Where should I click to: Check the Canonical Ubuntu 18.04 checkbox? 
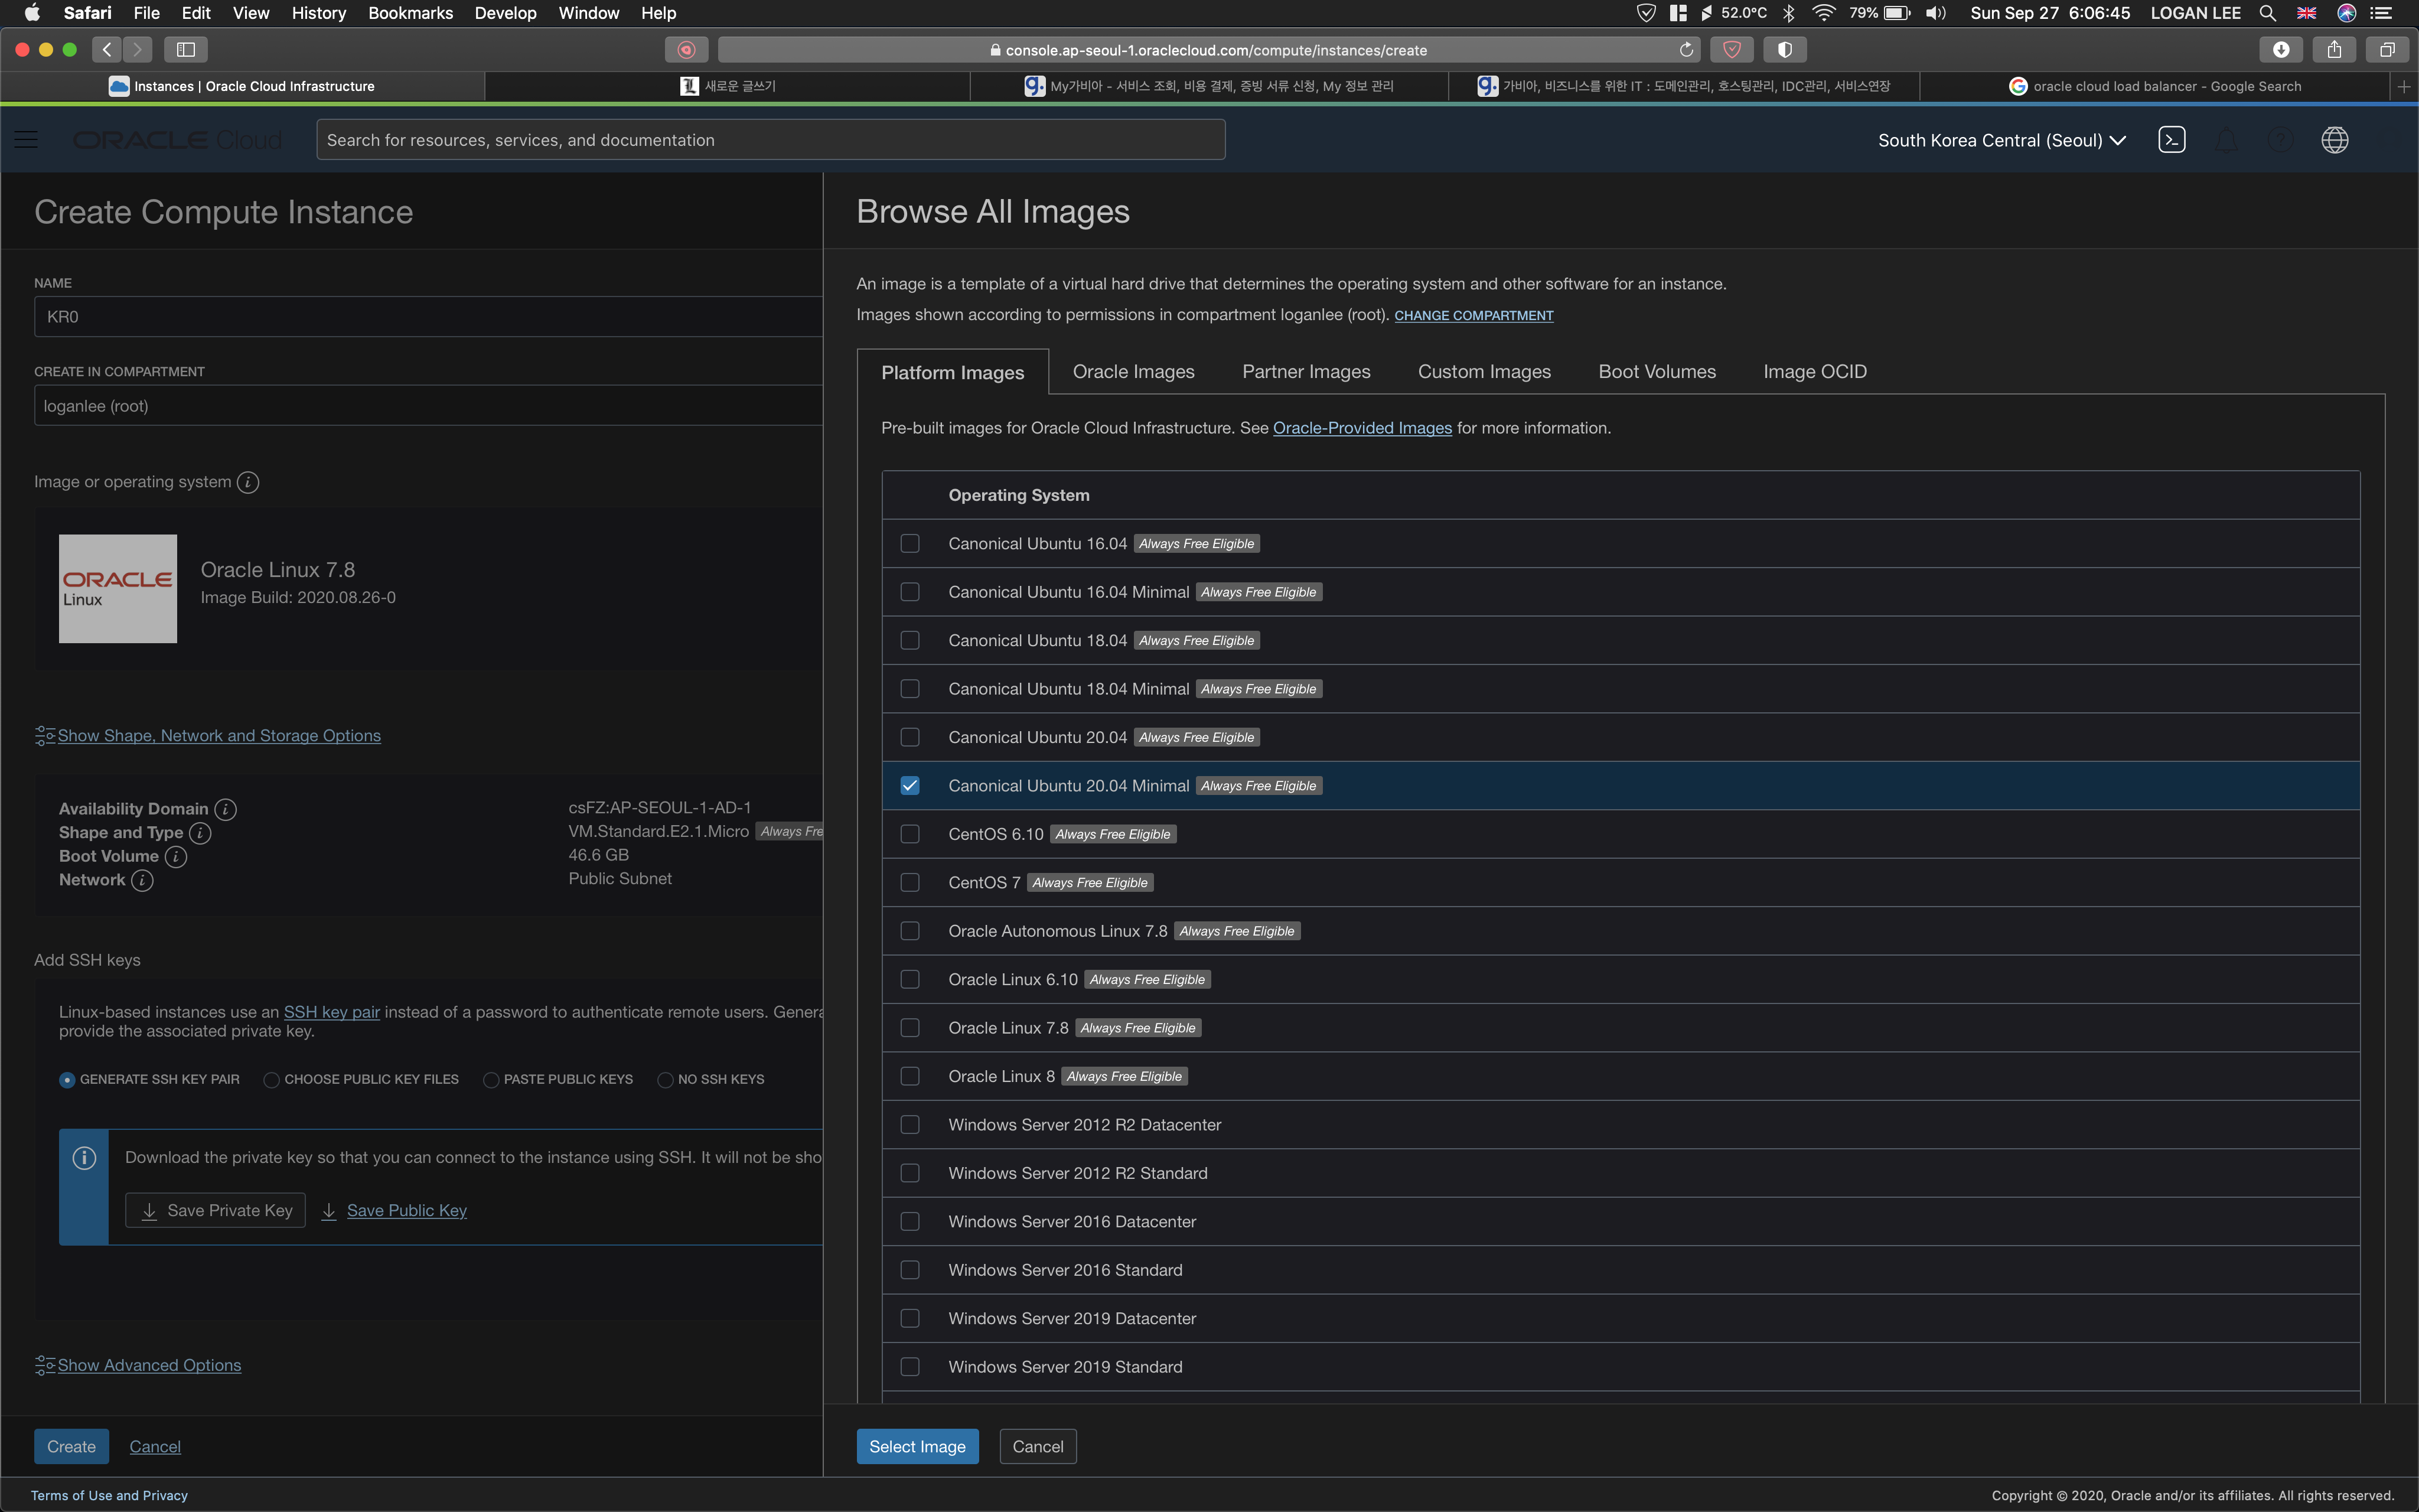point(909,640)
